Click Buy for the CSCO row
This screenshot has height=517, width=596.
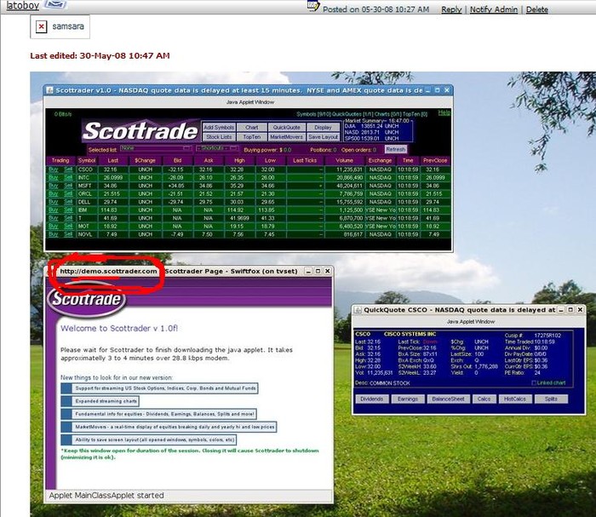coord(54,169)
